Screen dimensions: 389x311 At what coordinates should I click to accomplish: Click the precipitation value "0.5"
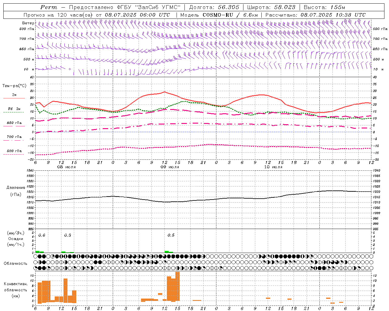(171, 235)
